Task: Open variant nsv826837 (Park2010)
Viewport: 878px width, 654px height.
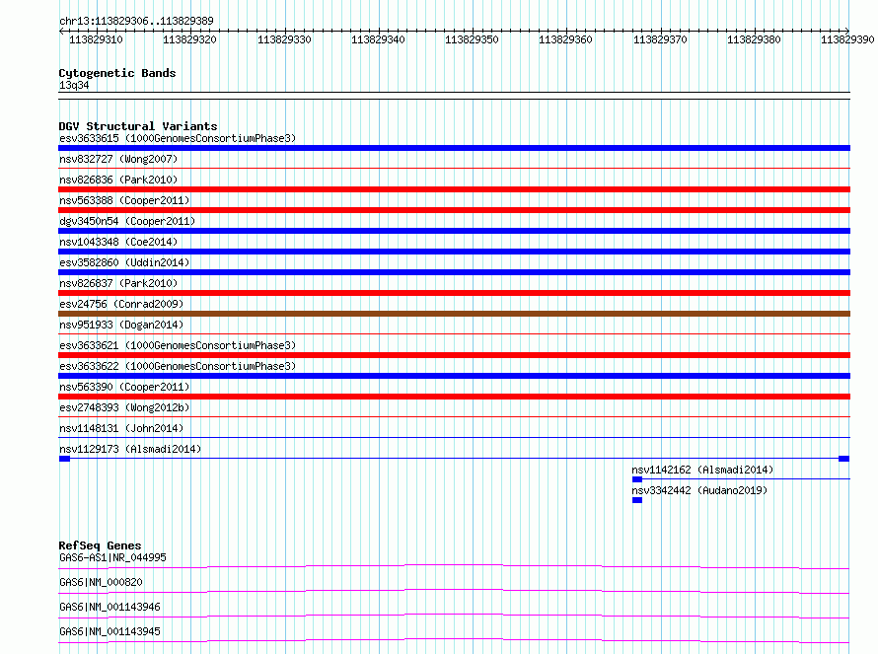Action: coord(118,283)
